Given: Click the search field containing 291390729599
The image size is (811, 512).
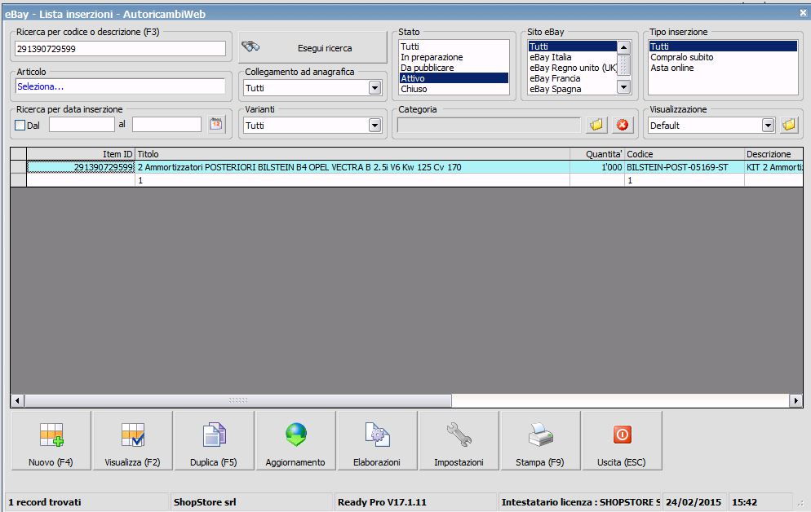Looking at the screenshot, I should click(x=121, y=49).
